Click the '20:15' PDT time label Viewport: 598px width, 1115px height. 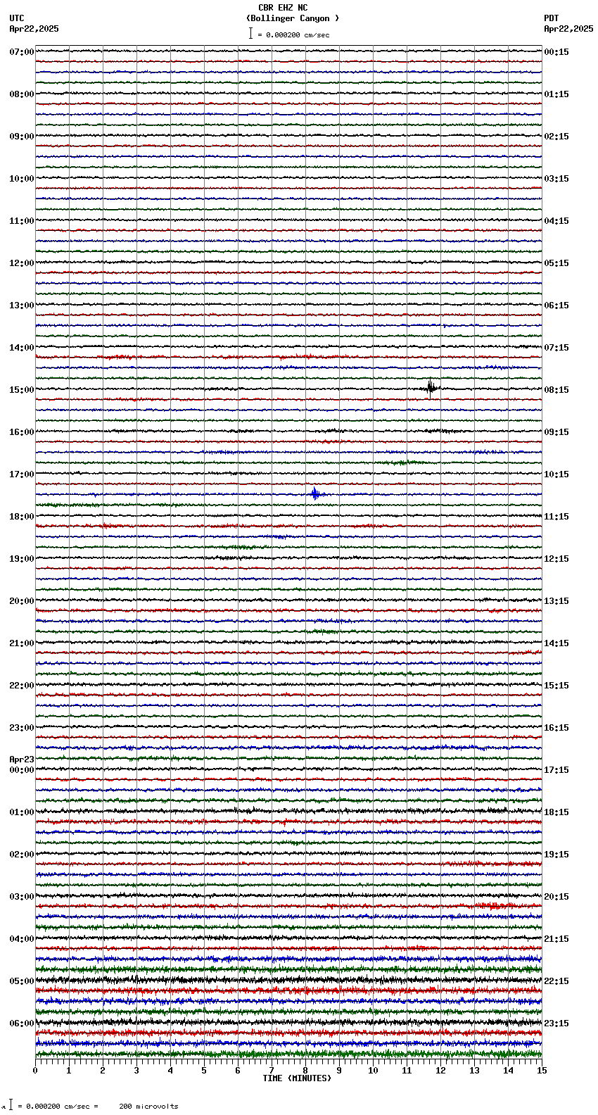(556, 897)
